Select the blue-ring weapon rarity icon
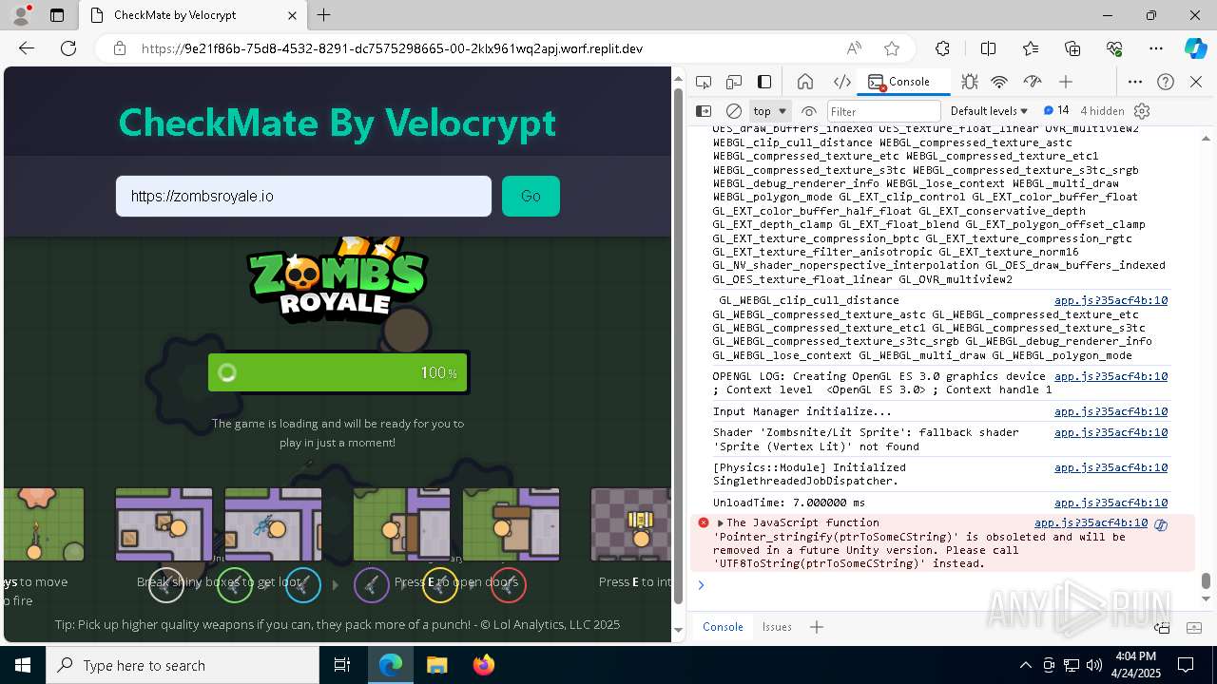This screenshot has height=684, width=1217. pos(303,585)
